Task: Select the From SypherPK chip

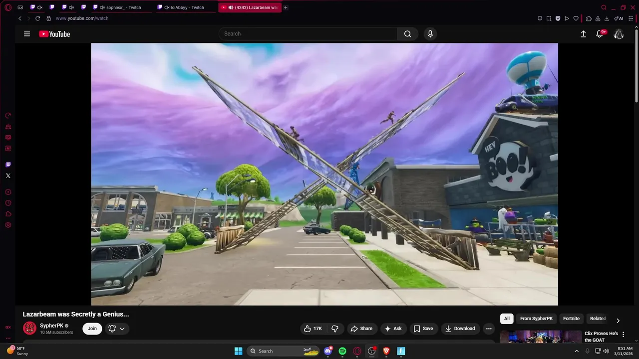Action: coord(536,319)
